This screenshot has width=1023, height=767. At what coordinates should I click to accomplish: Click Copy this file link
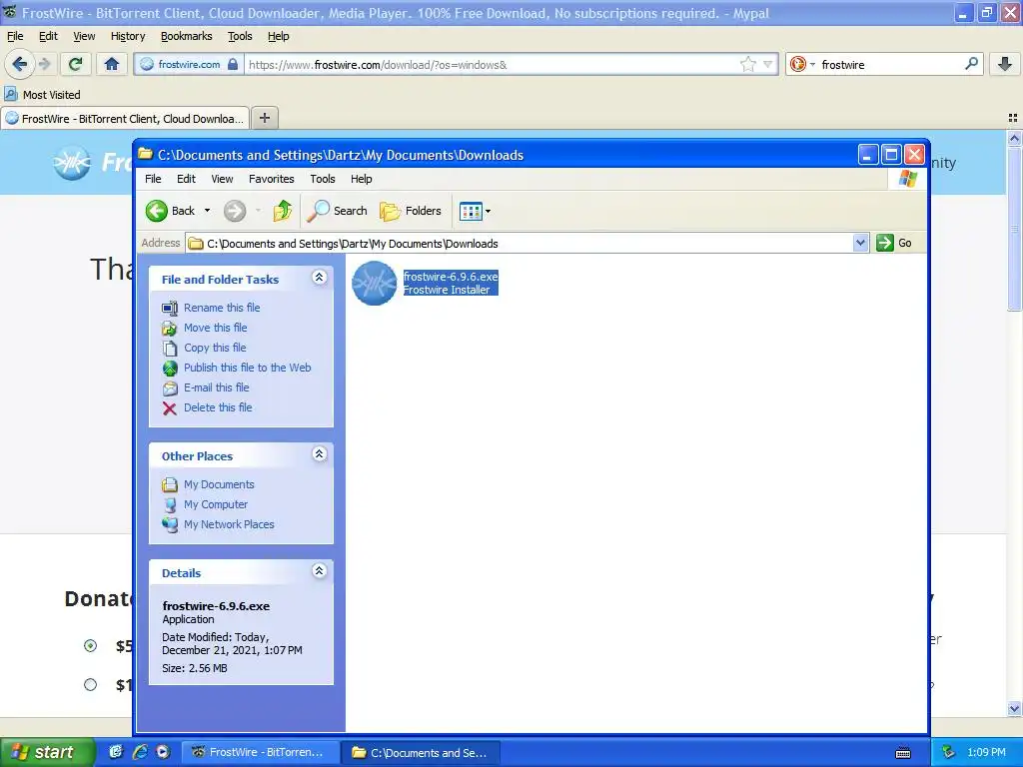coord(215,348)
